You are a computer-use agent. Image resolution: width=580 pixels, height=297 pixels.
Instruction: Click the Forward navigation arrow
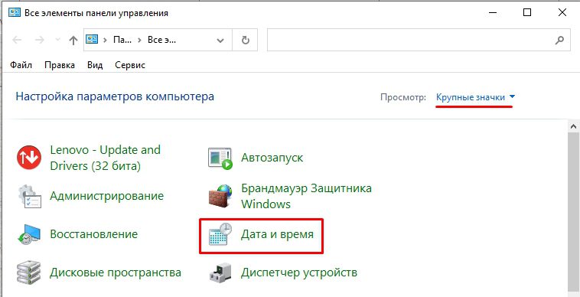(x=40, y=40)
